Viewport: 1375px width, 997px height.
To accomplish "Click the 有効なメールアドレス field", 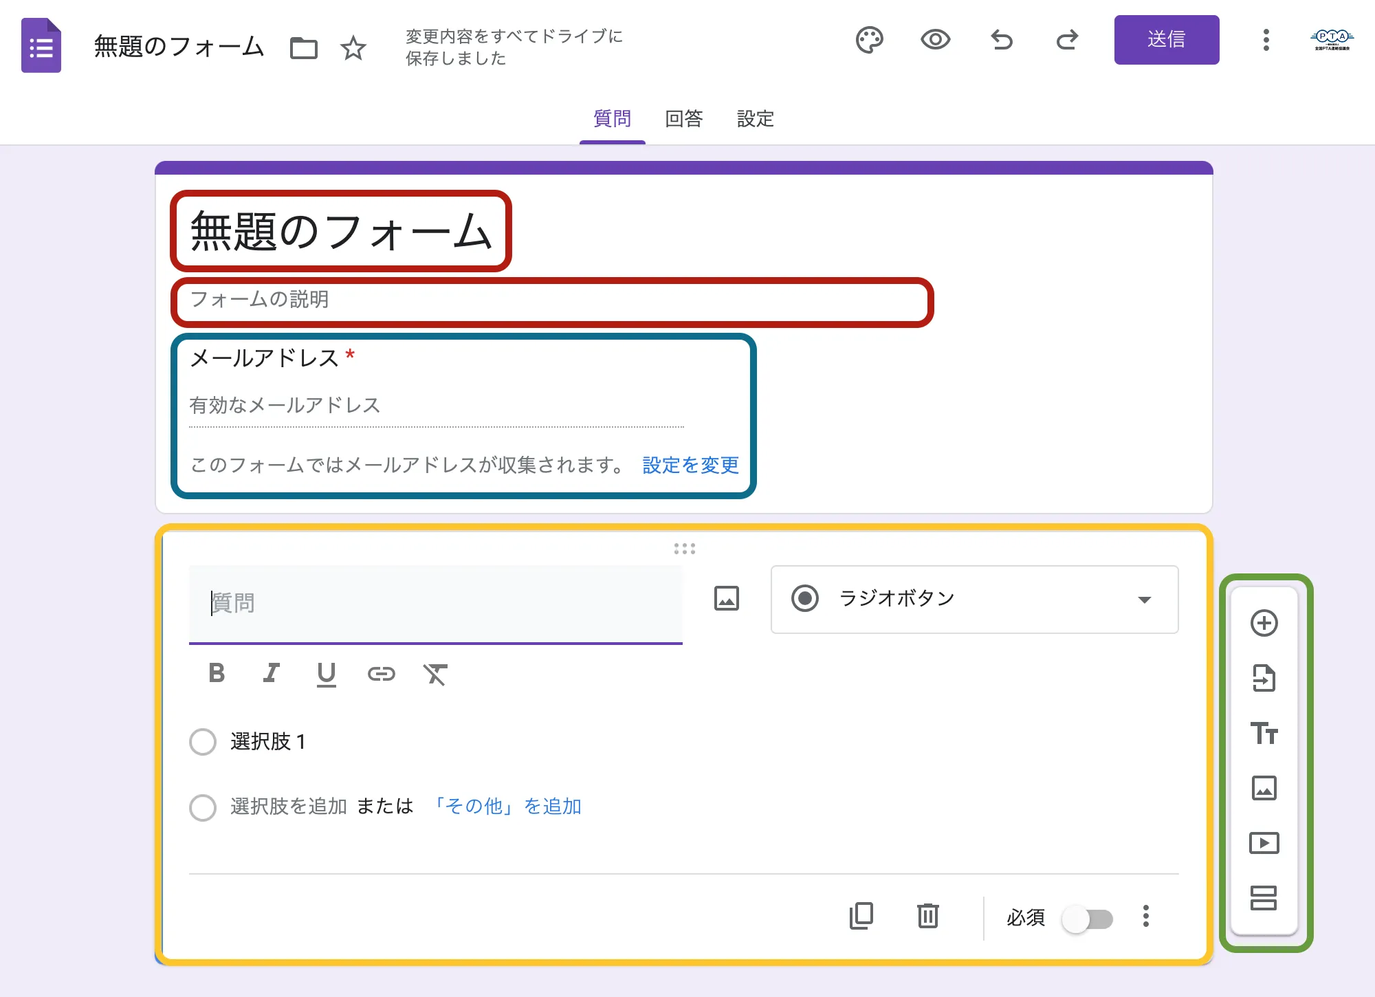I will click(x=436, y=406).
